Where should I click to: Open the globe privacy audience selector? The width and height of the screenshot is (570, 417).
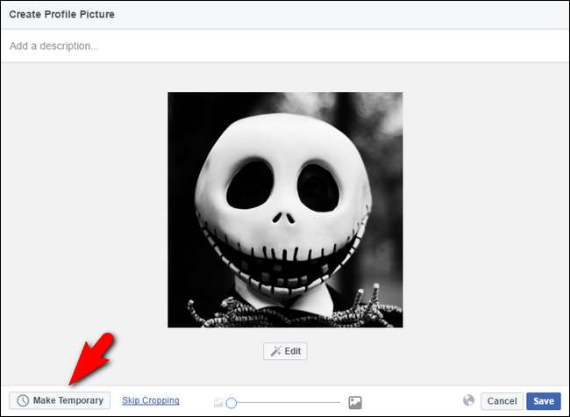tap(468, 400)
